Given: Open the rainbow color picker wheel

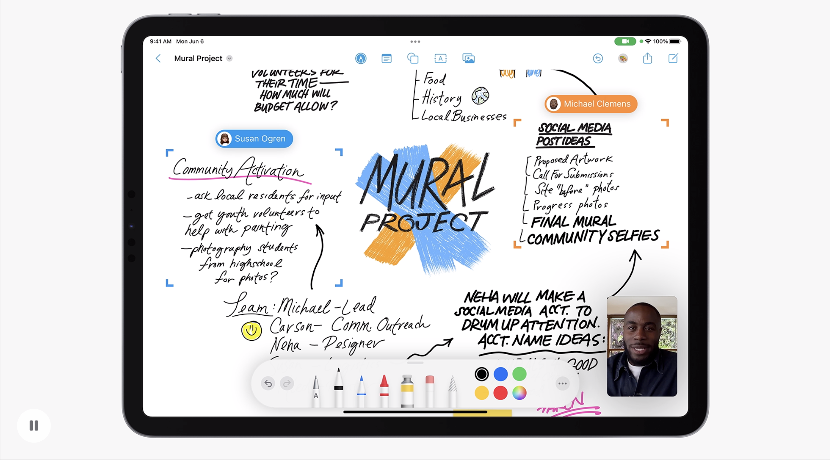Looking at the screenshot, I should (x=519, y=393).
